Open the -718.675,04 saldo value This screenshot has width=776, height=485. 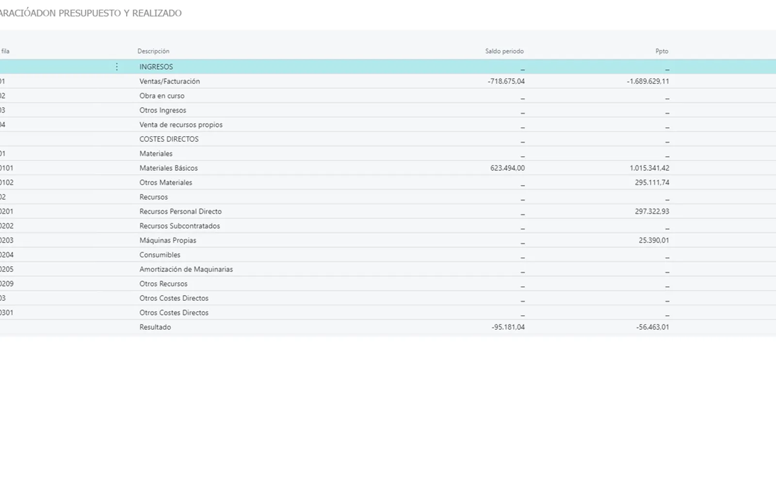(x=506, y=81)
